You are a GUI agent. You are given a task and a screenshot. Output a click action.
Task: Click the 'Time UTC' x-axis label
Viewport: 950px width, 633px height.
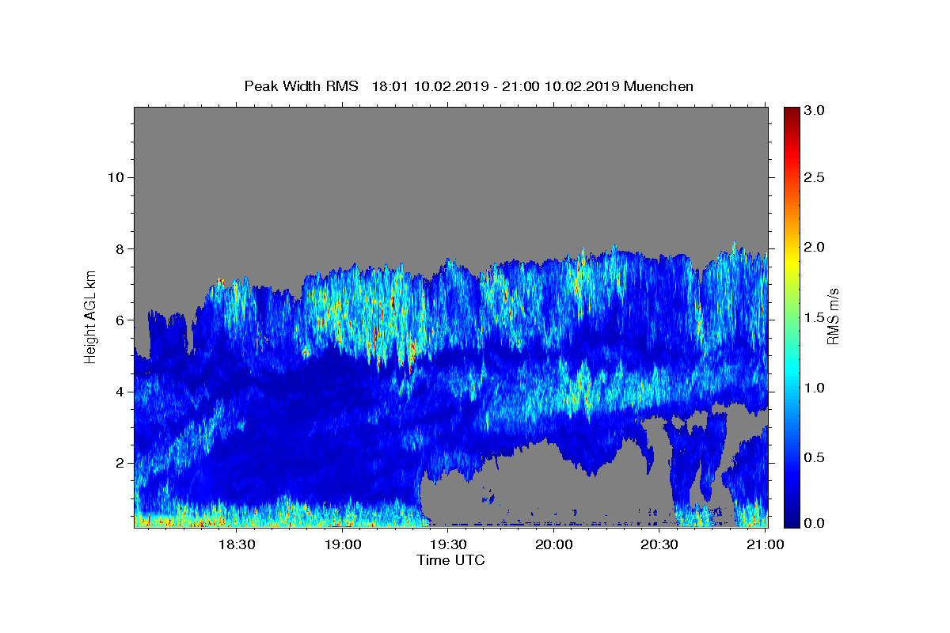[x=450, y=560]
